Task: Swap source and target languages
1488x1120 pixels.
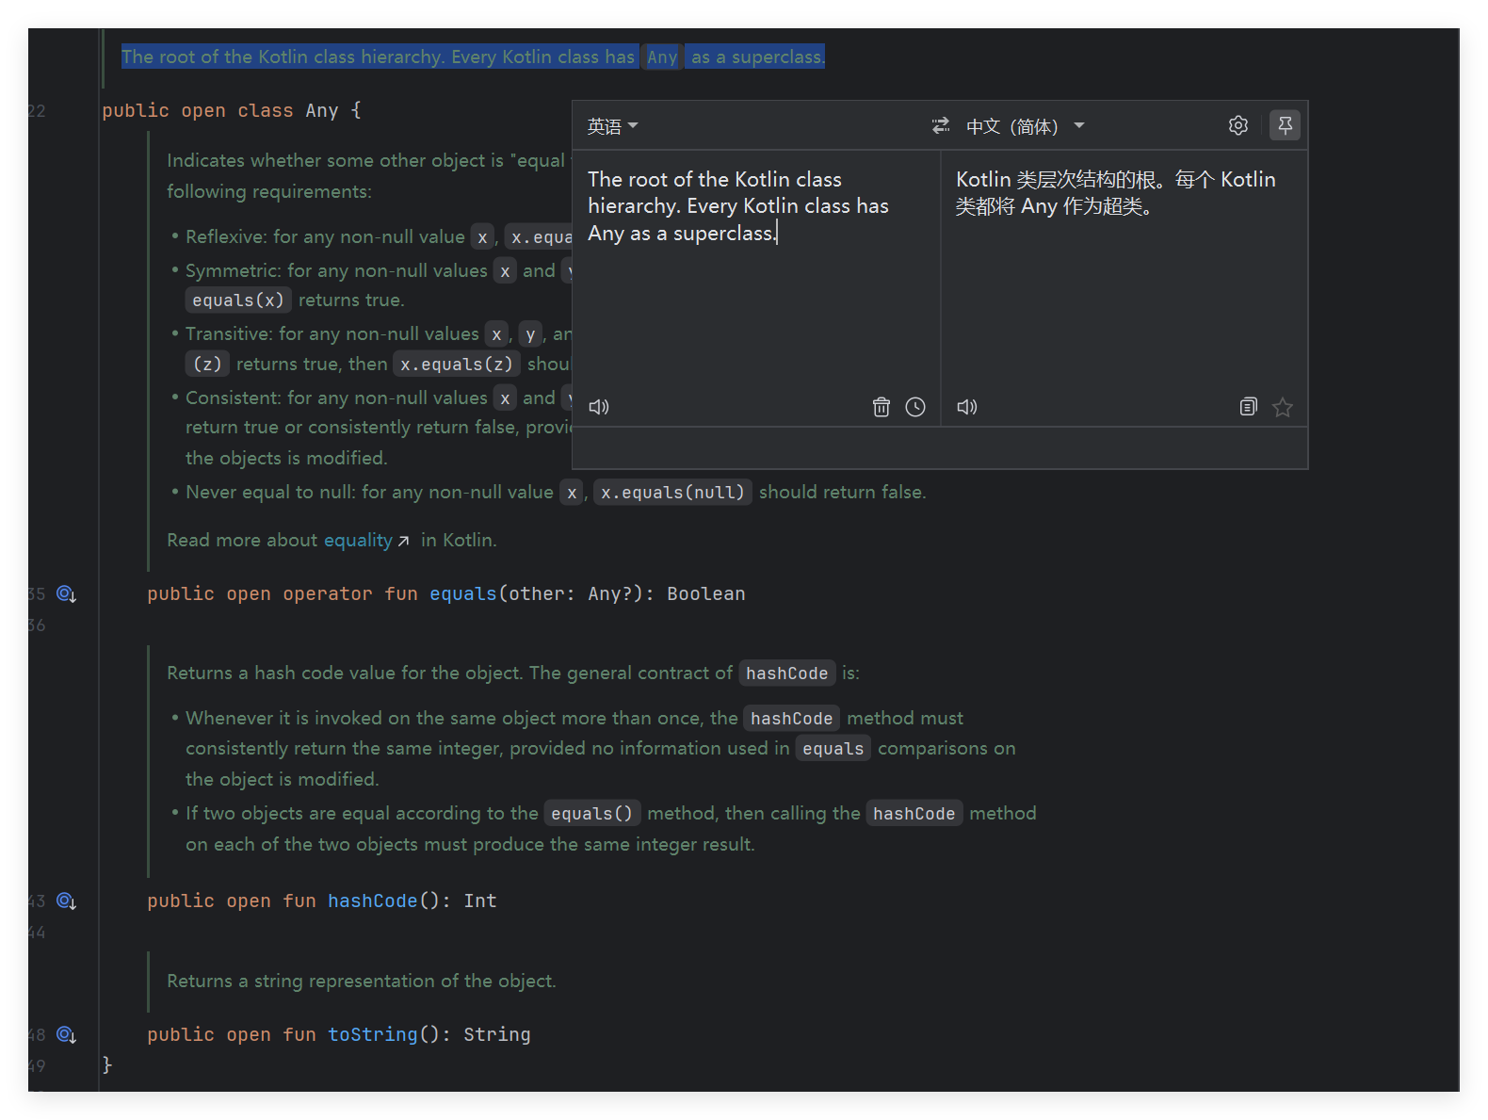Action: [940, 125]
